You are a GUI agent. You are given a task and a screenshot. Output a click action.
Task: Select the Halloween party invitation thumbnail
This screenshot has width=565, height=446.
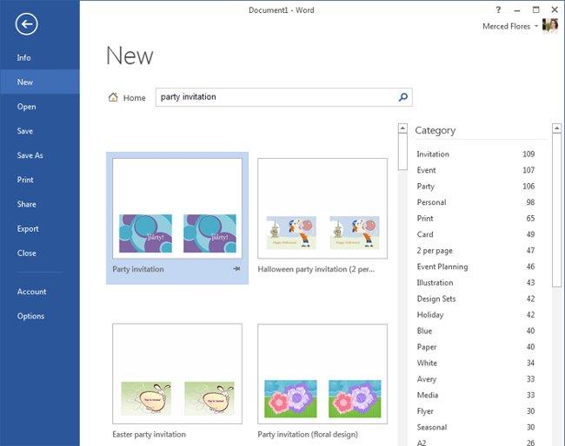pos(322,208)
